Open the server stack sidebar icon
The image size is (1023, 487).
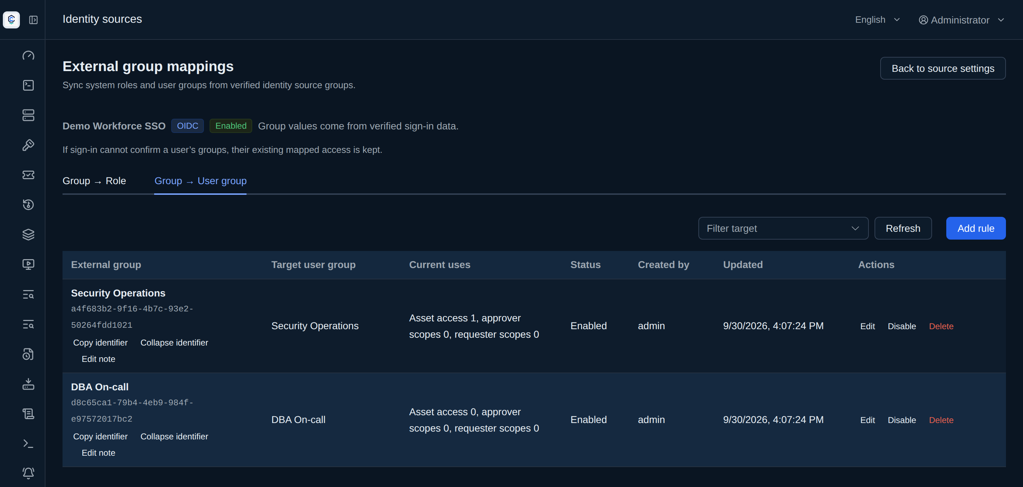(x=28, y=115)
